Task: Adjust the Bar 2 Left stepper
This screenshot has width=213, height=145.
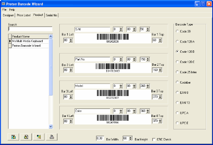Action: click(x=71, y=70)
